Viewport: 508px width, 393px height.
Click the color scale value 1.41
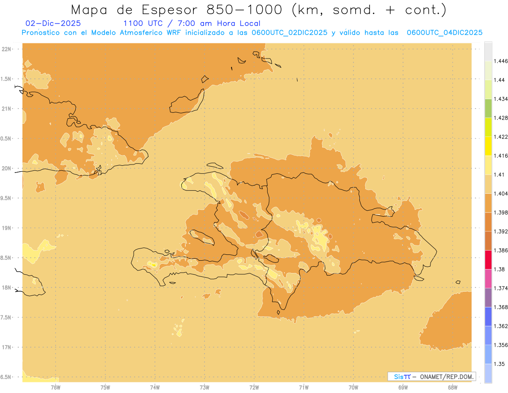click(x=500, y=174)
